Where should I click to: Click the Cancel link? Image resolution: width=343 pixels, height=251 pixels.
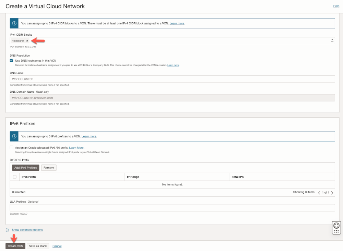coord(57,246)
